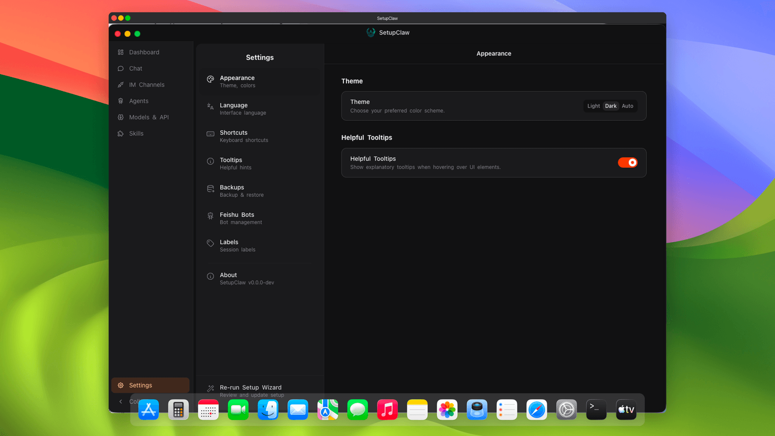Open Tooltips settings category

(260, 164)
